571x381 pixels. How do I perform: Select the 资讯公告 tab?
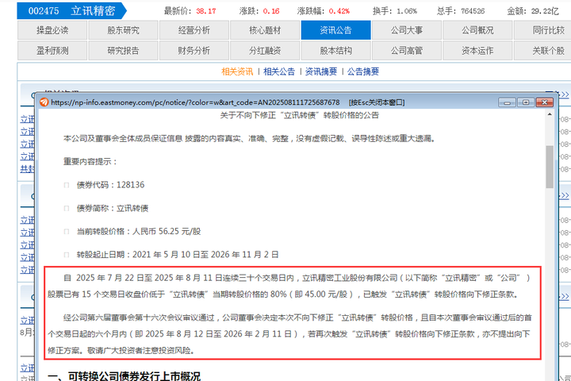pyautogui.click(x=335, y=30)
